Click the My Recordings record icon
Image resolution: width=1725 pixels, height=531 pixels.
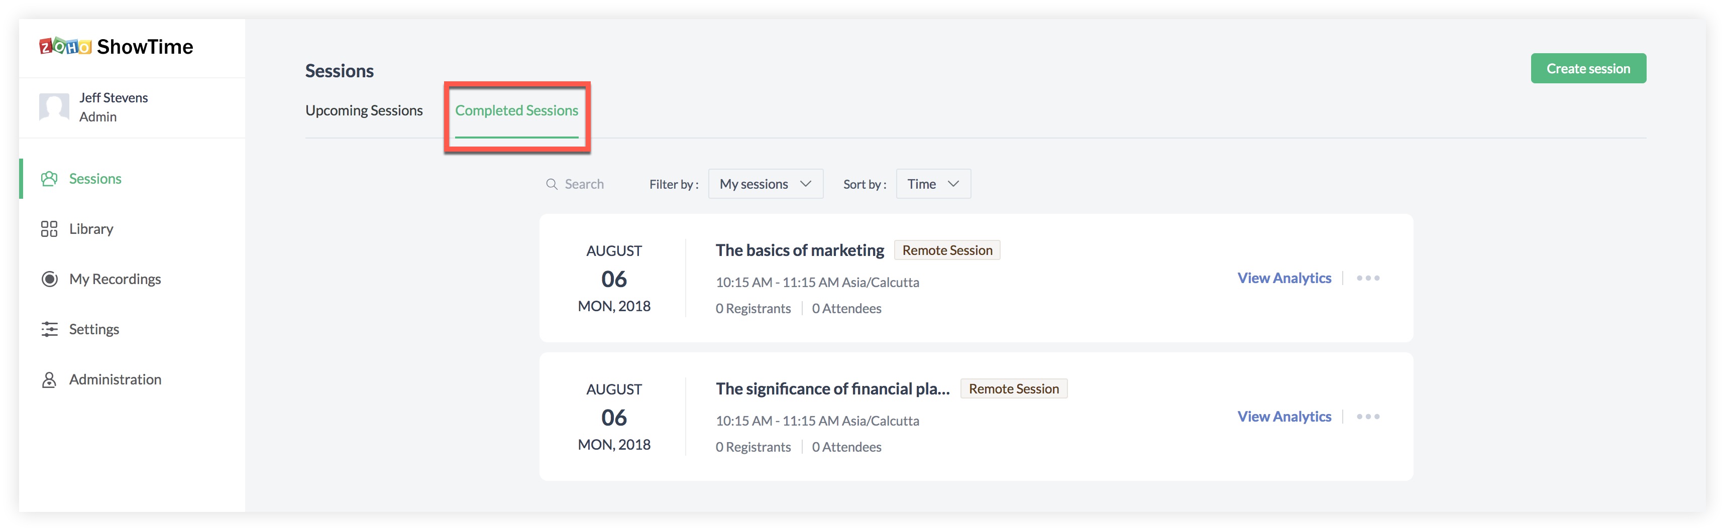coord(49,279)
